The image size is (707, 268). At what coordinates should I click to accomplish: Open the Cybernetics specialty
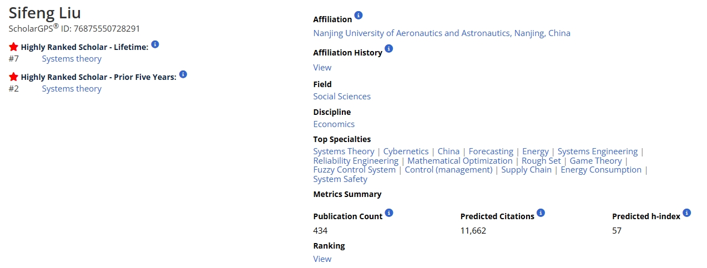coord(406,151)
